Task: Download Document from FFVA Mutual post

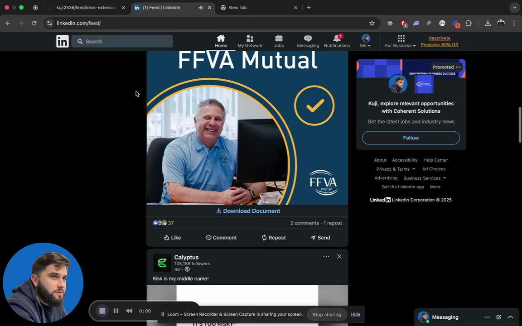Action: pyautogui.click(x=248, y=211)
